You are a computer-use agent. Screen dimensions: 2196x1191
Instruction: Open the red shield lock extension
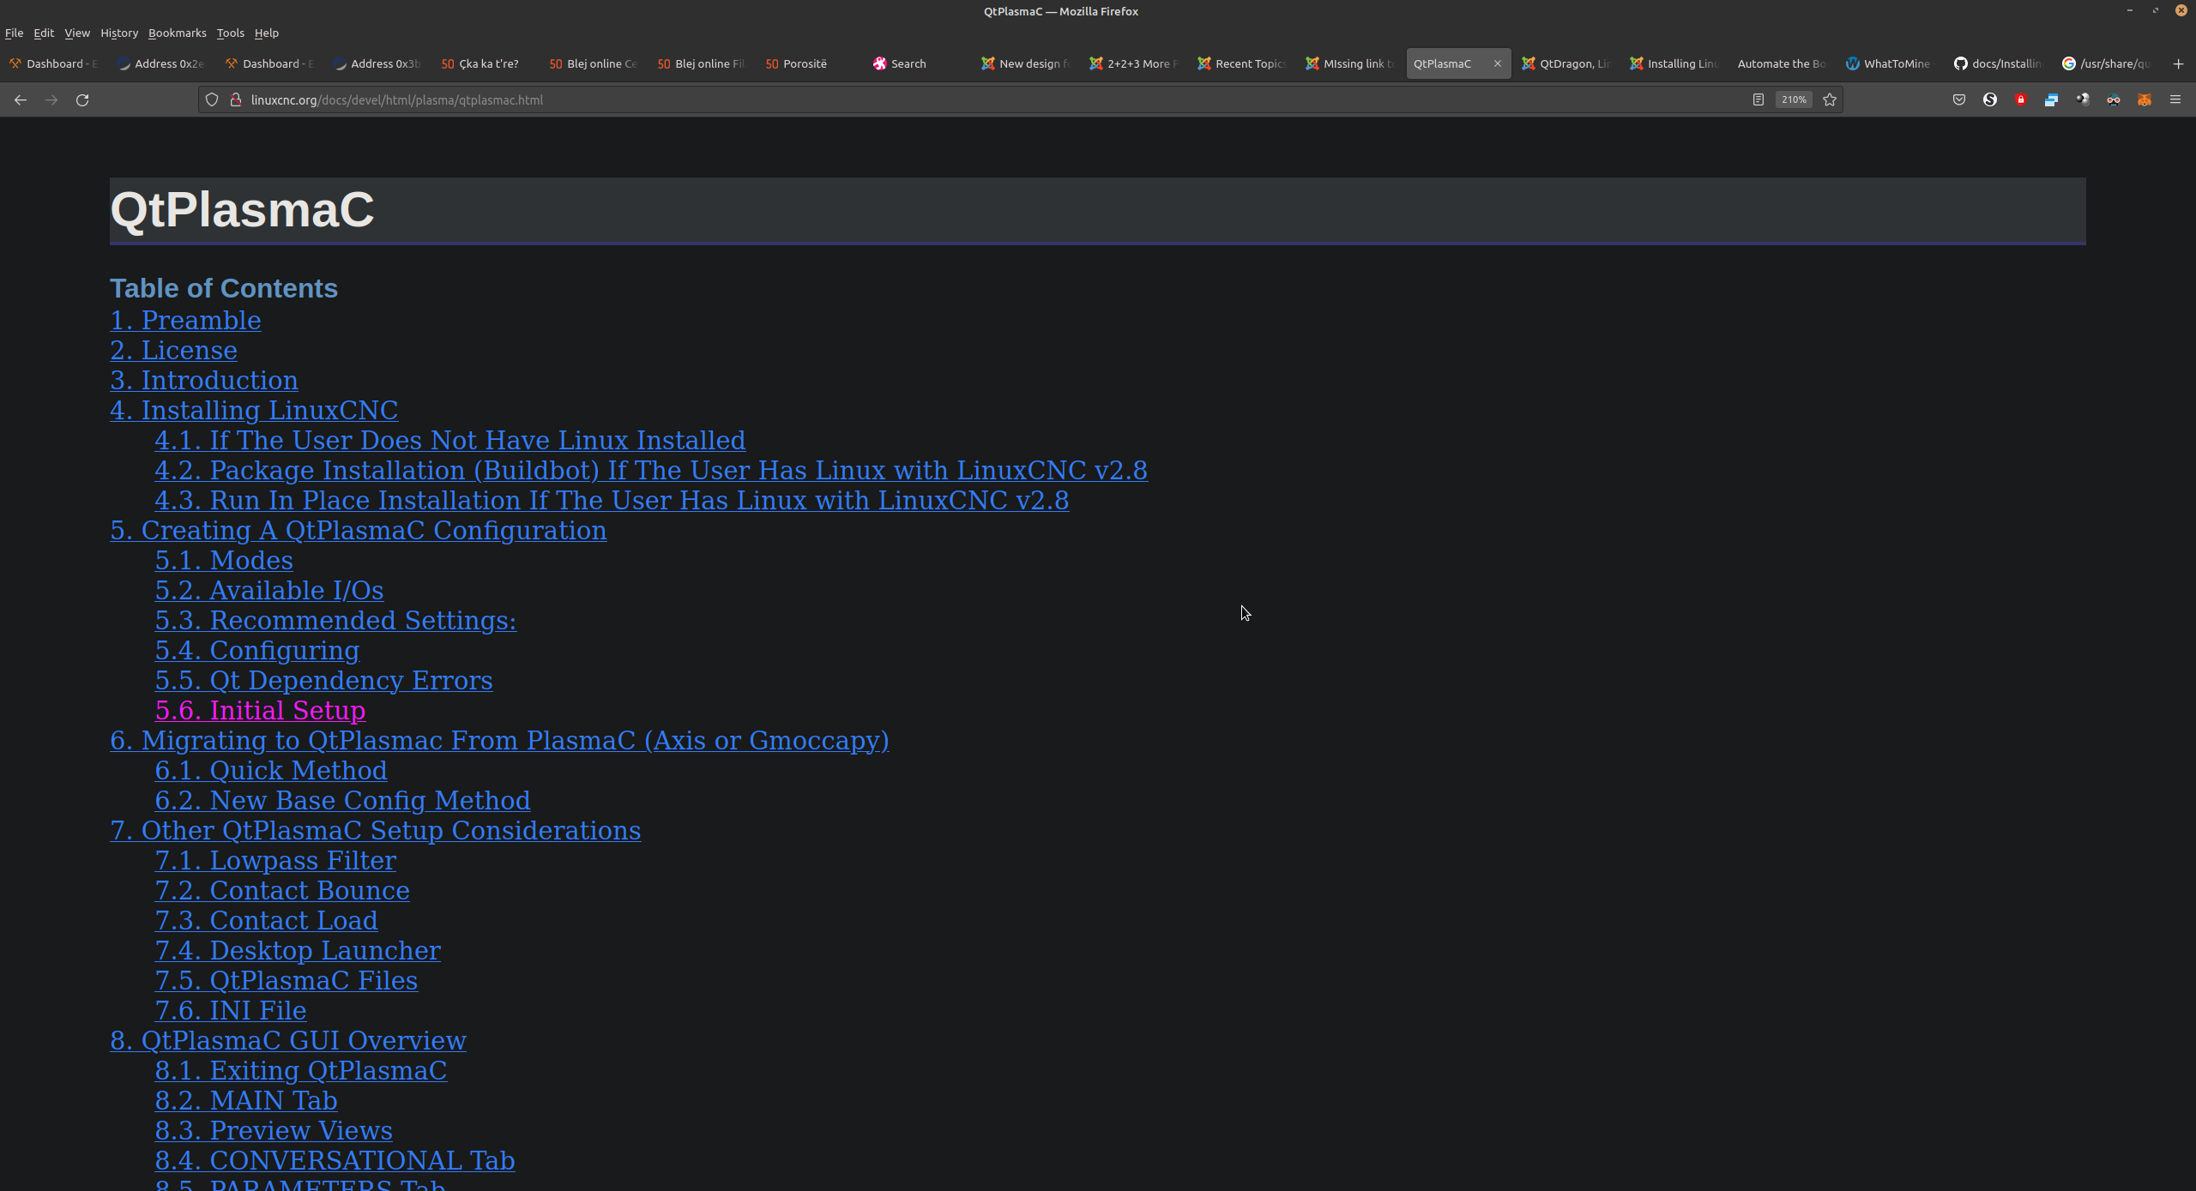(2021, 99)
